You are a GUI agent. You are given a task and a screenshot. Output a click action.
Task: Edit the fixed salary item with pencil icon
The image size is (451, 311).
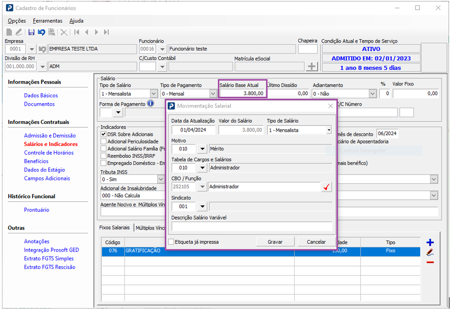tap(430, 253)
